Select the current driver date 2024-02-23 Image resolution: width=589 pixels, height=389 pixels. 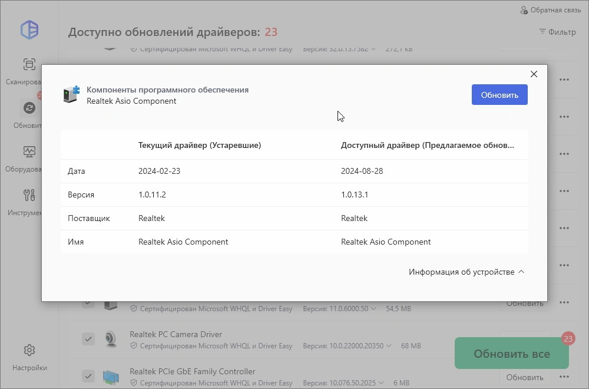coord(159,171)
